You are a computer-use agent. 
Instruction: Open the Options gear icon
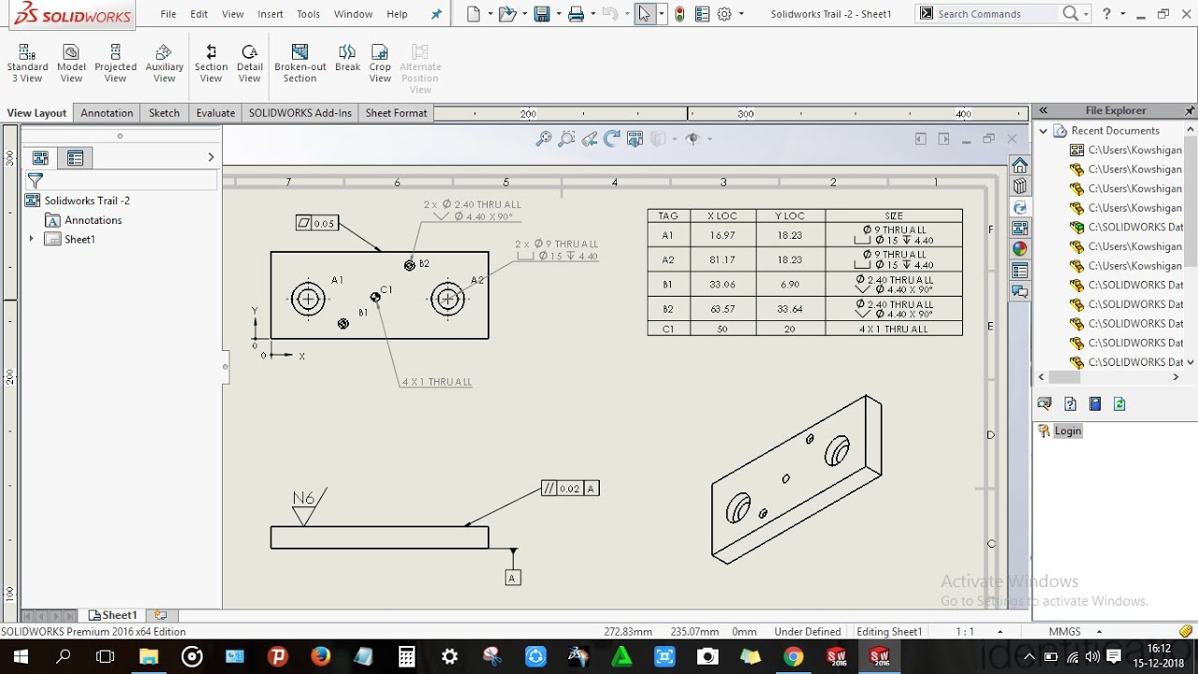point(723,14)
